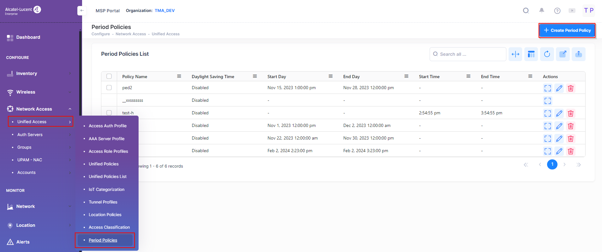Open Access Classification from flyout

[109, 227]
